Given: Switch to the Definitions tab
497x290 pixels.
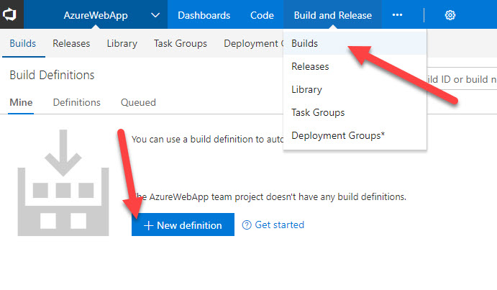Looking at the screenshot, I should (x=76, y=102).
